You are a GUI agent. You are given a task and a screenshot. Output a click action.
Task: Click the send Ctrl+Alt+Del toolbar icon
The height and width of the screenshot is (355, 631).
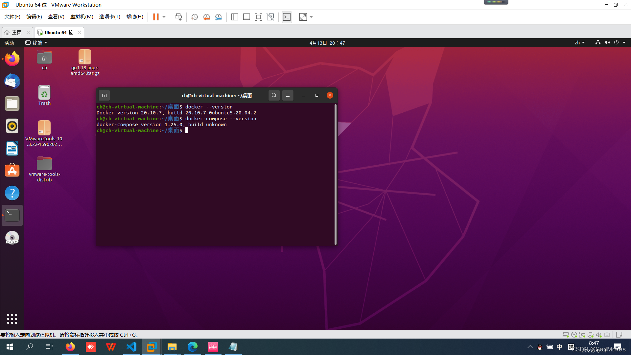[x=178, y=17]
